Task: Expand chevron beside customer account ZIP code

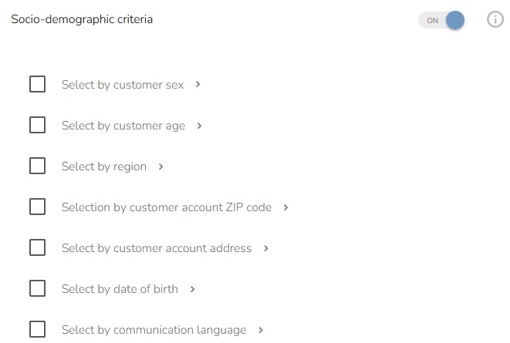Action: (285, 207)
